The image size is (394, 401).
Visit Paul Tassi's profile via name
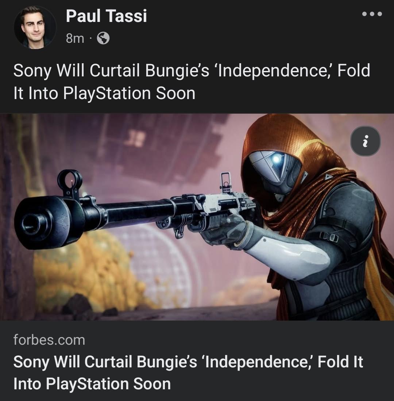click(x=106, y=16)
